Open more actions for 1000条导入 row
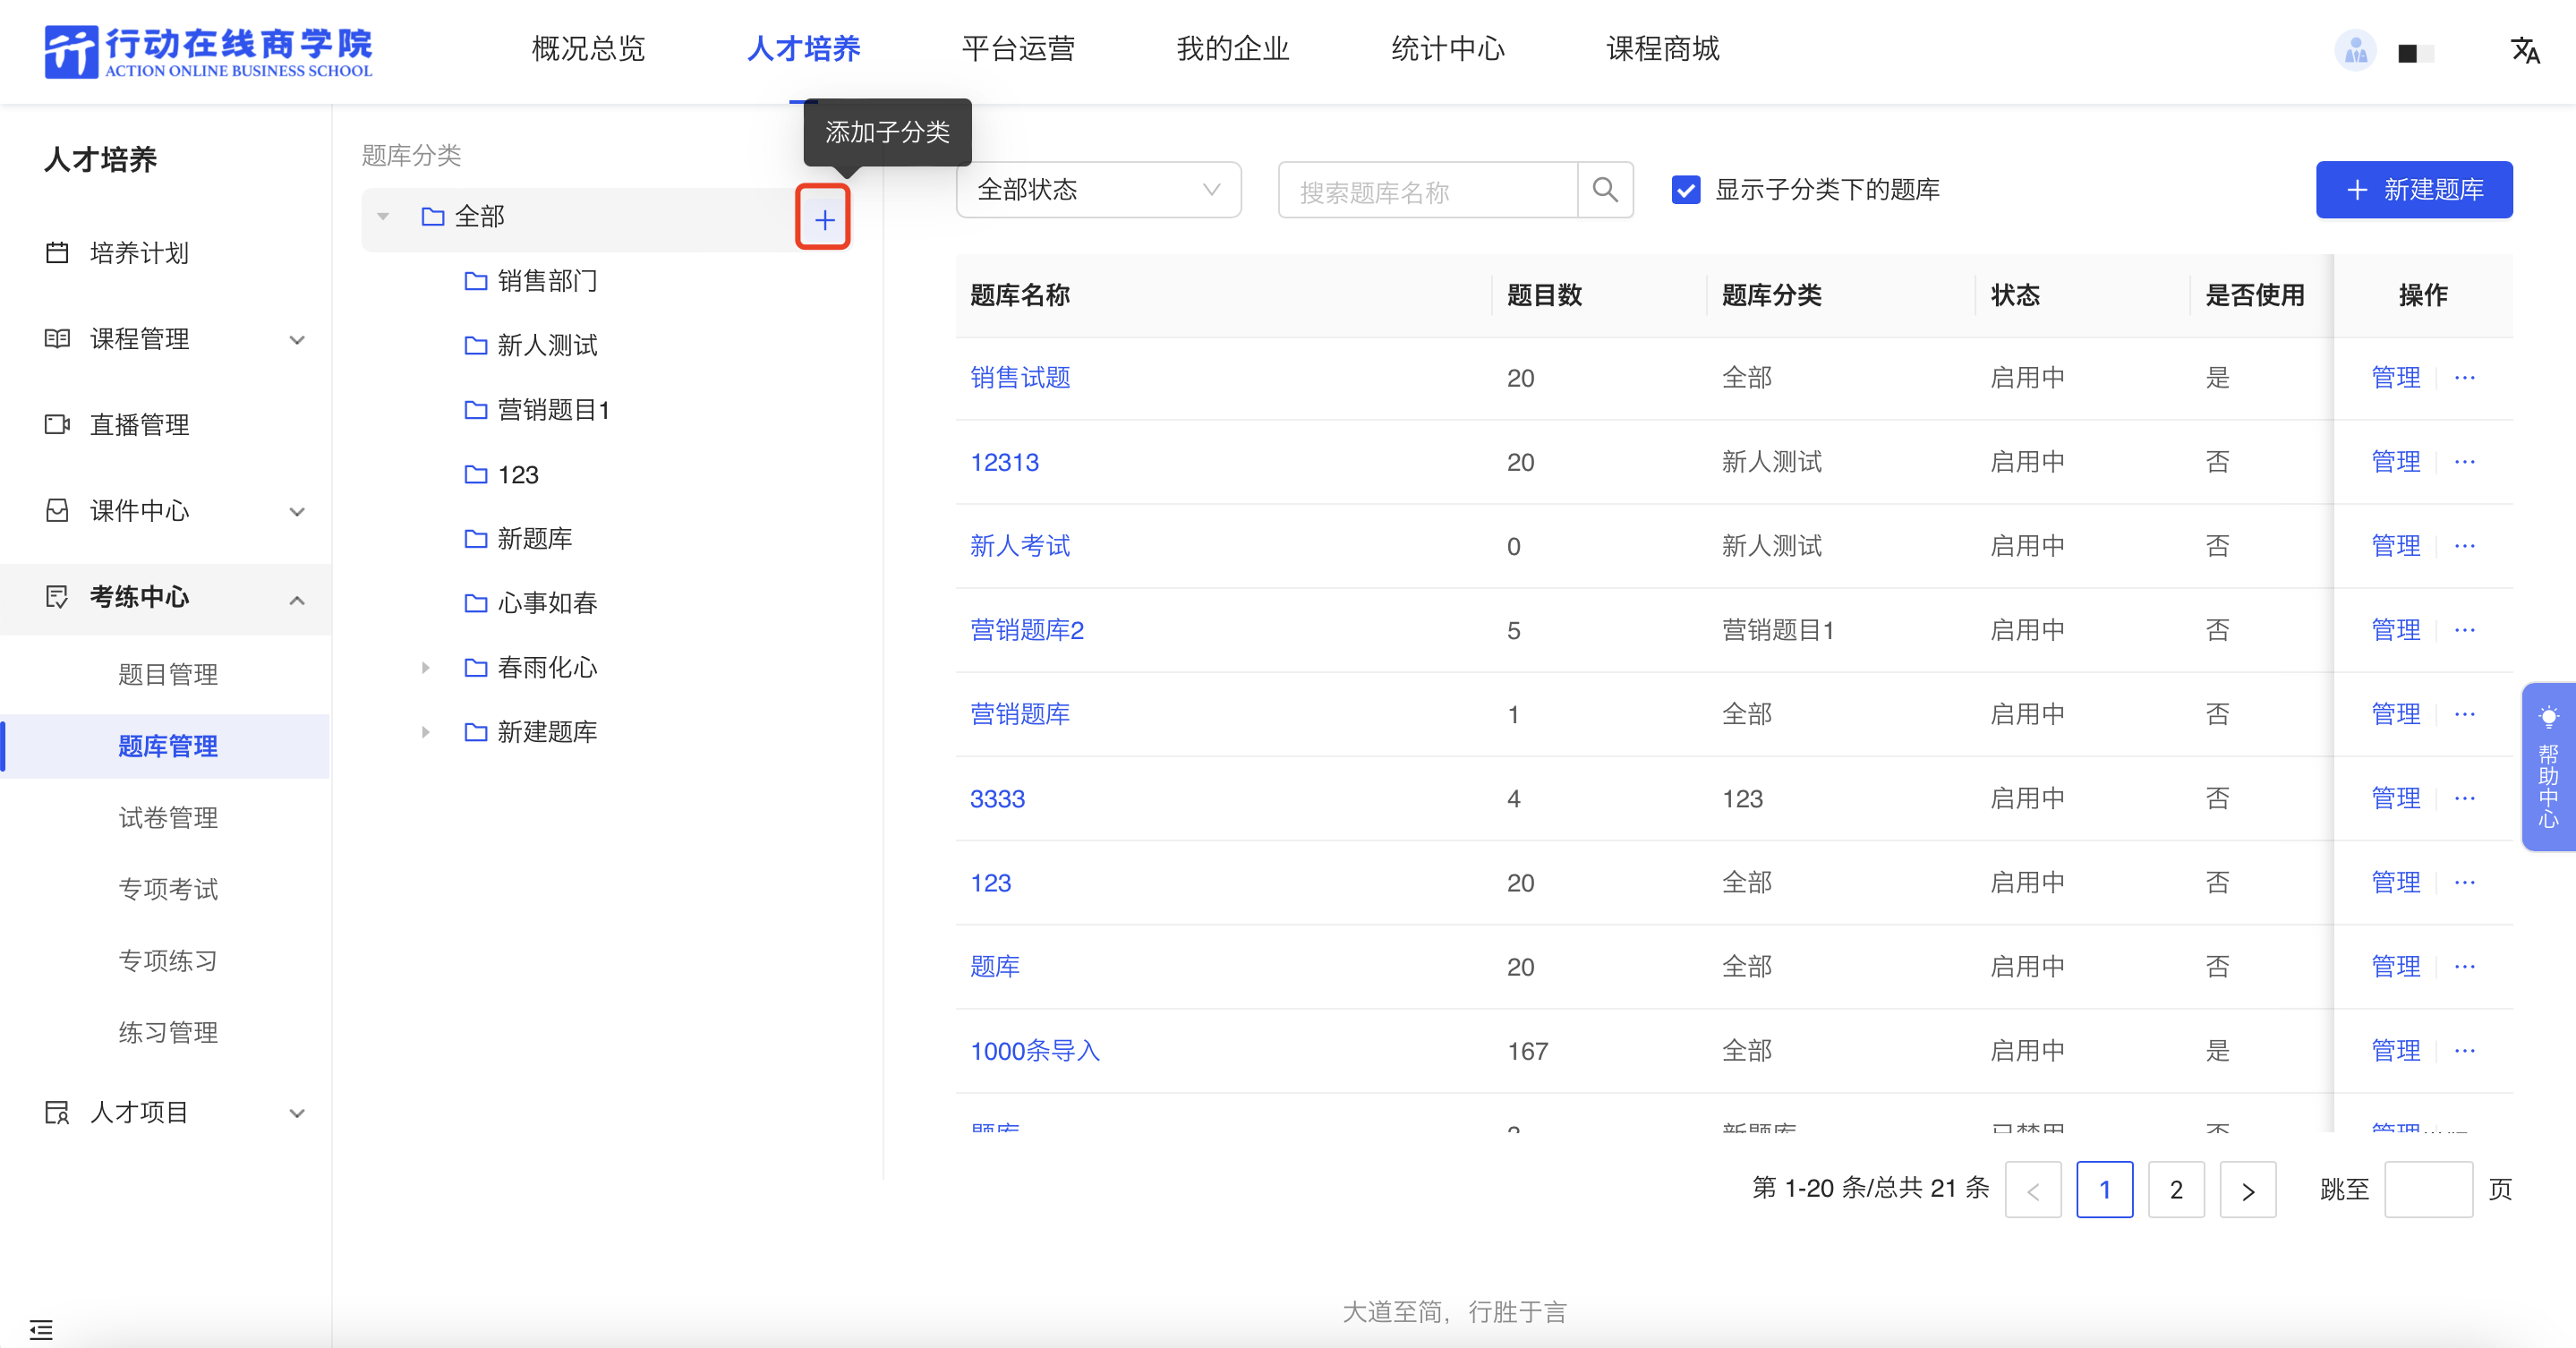Screen dimensions: 2576x1348 [x=2465, y=1051]
